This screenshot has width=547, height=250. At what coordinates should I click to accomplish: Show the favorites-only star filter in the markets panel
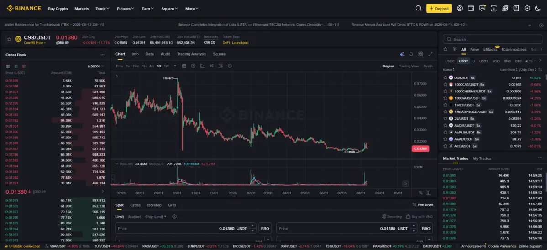[446, 49]
